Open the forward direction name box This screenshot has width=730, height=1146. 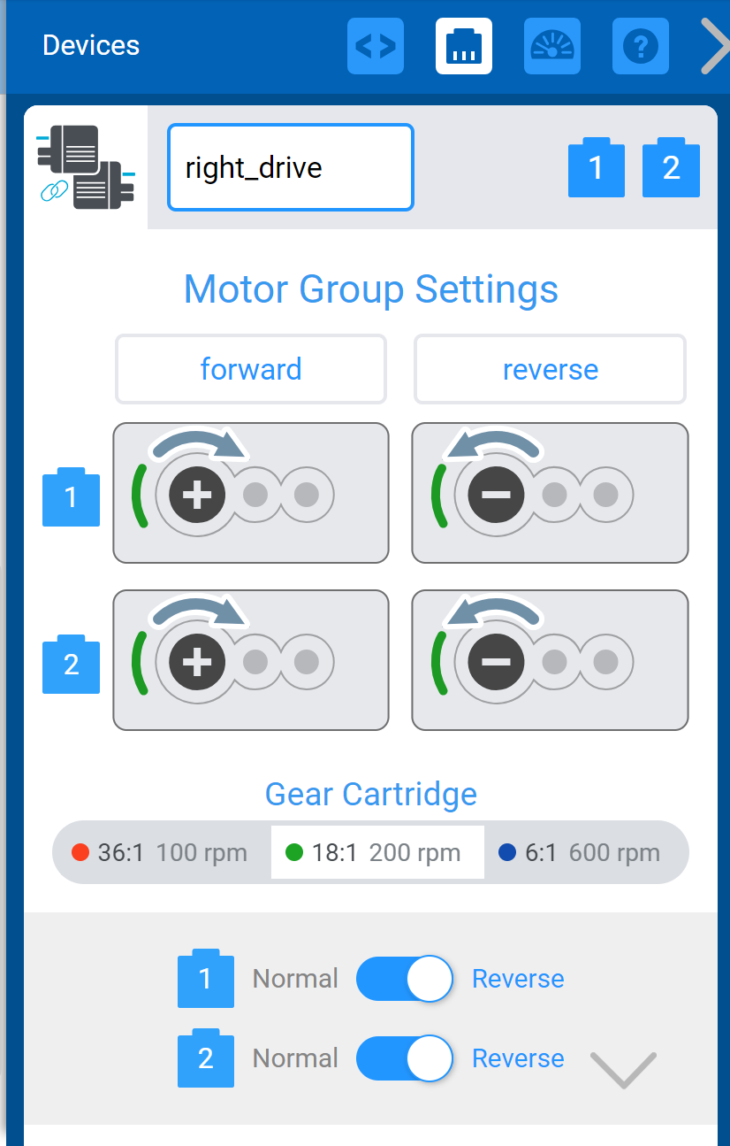coord(251,369)
